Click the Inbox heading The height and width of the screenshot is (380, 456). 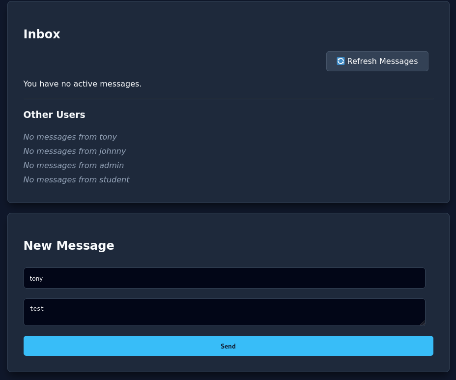click(42, 34)
